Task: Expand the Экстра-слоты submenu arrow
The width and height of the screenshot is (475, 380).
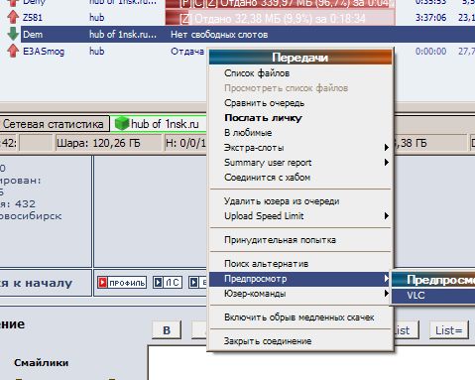Action: (386, 148)
